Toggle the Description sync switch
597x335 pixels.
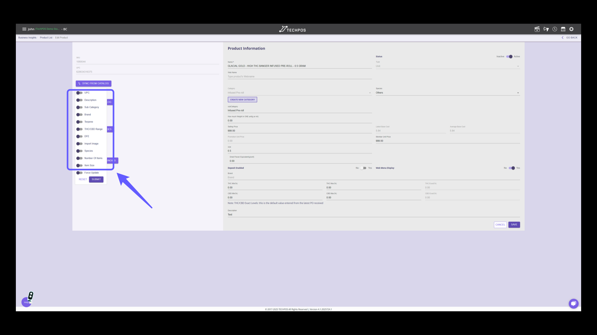80,100
